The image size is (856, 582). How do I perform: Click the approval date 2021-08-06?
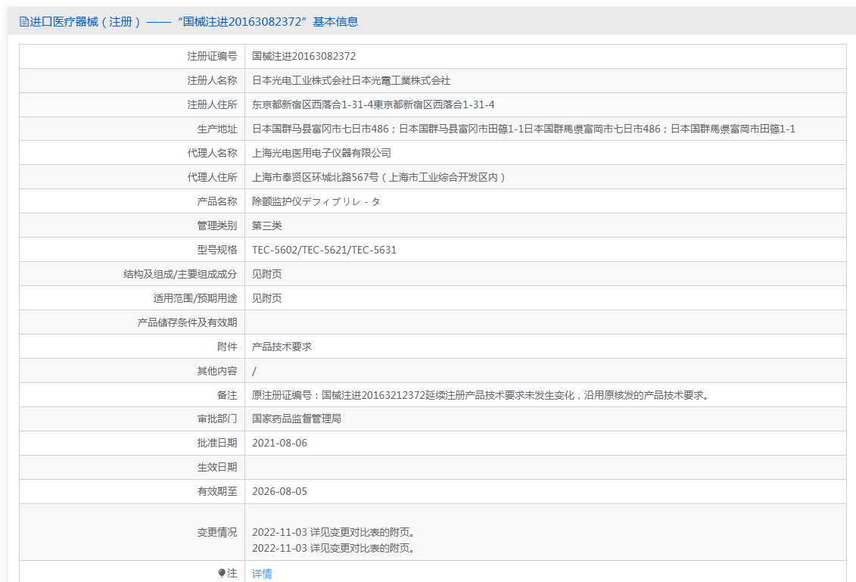(x=279, y=443)
